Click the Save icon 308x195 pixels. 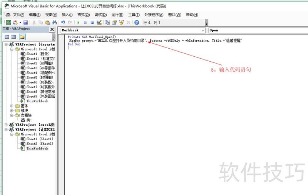coord(25,23)
